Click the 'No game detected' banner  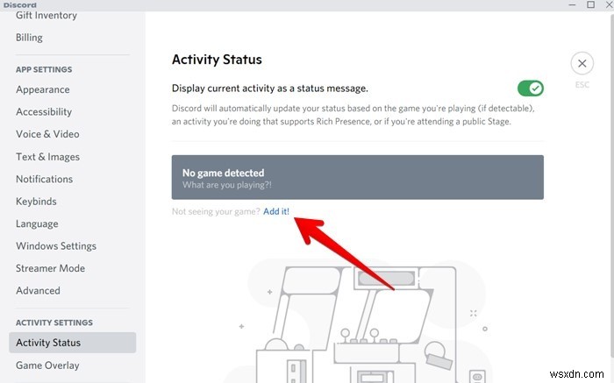(357, 178)
